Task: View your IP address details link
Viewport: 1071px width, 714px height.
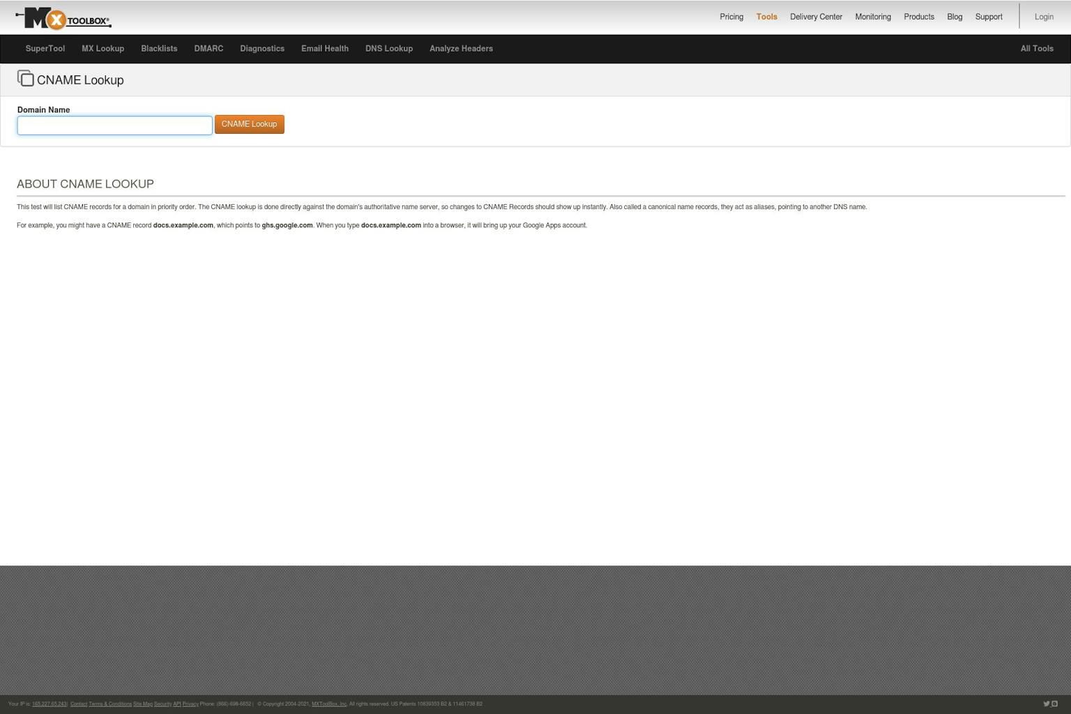Action: (49, 704)
